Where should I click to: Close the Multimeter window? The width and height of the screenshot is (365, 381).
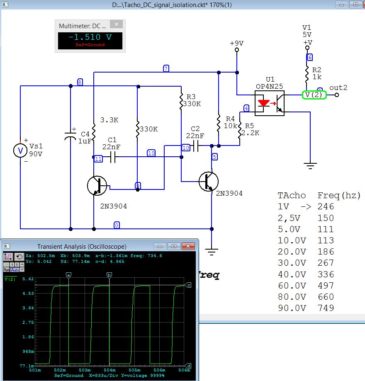pos(116,24)
